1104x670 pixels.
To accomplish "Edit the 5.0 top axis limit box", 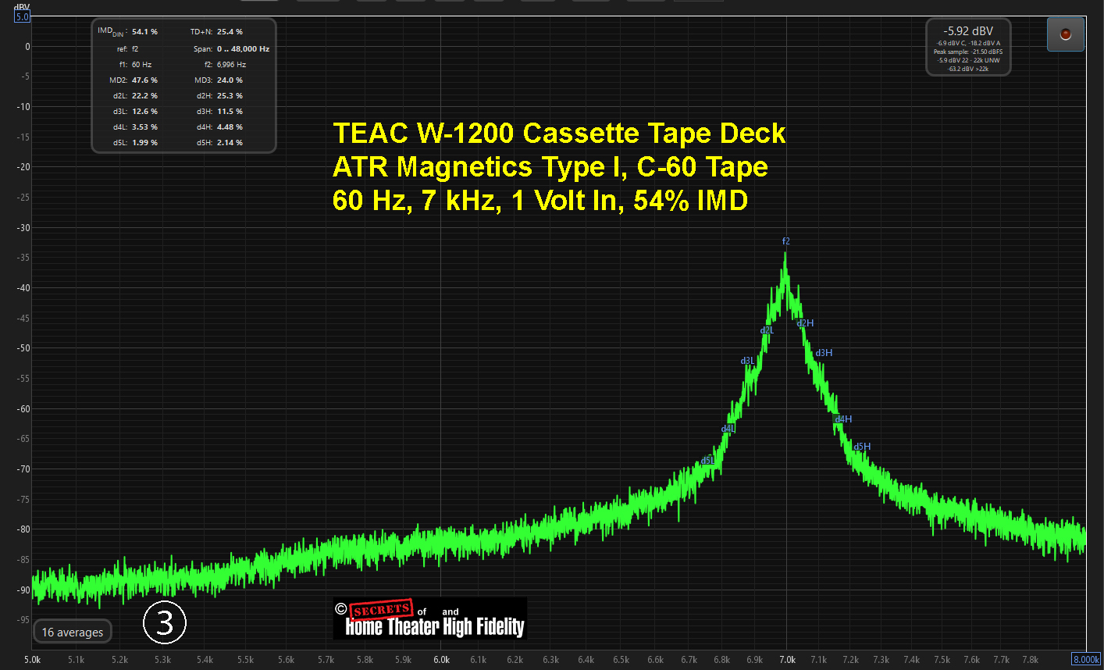I will (x=23, y=16).
